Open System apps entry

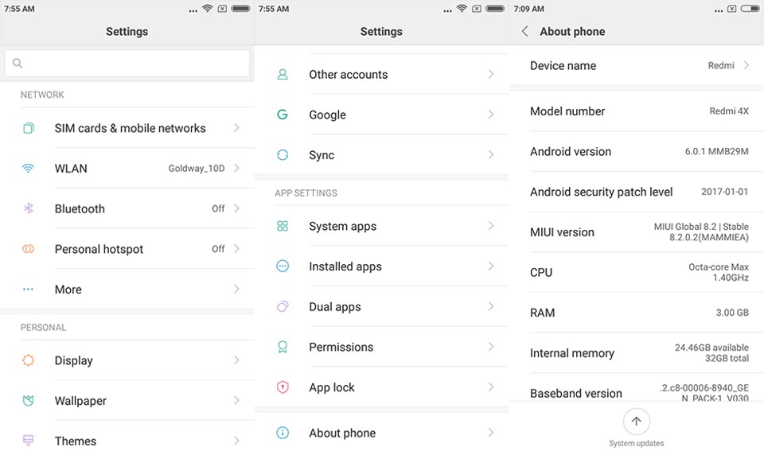pos(381,226)
